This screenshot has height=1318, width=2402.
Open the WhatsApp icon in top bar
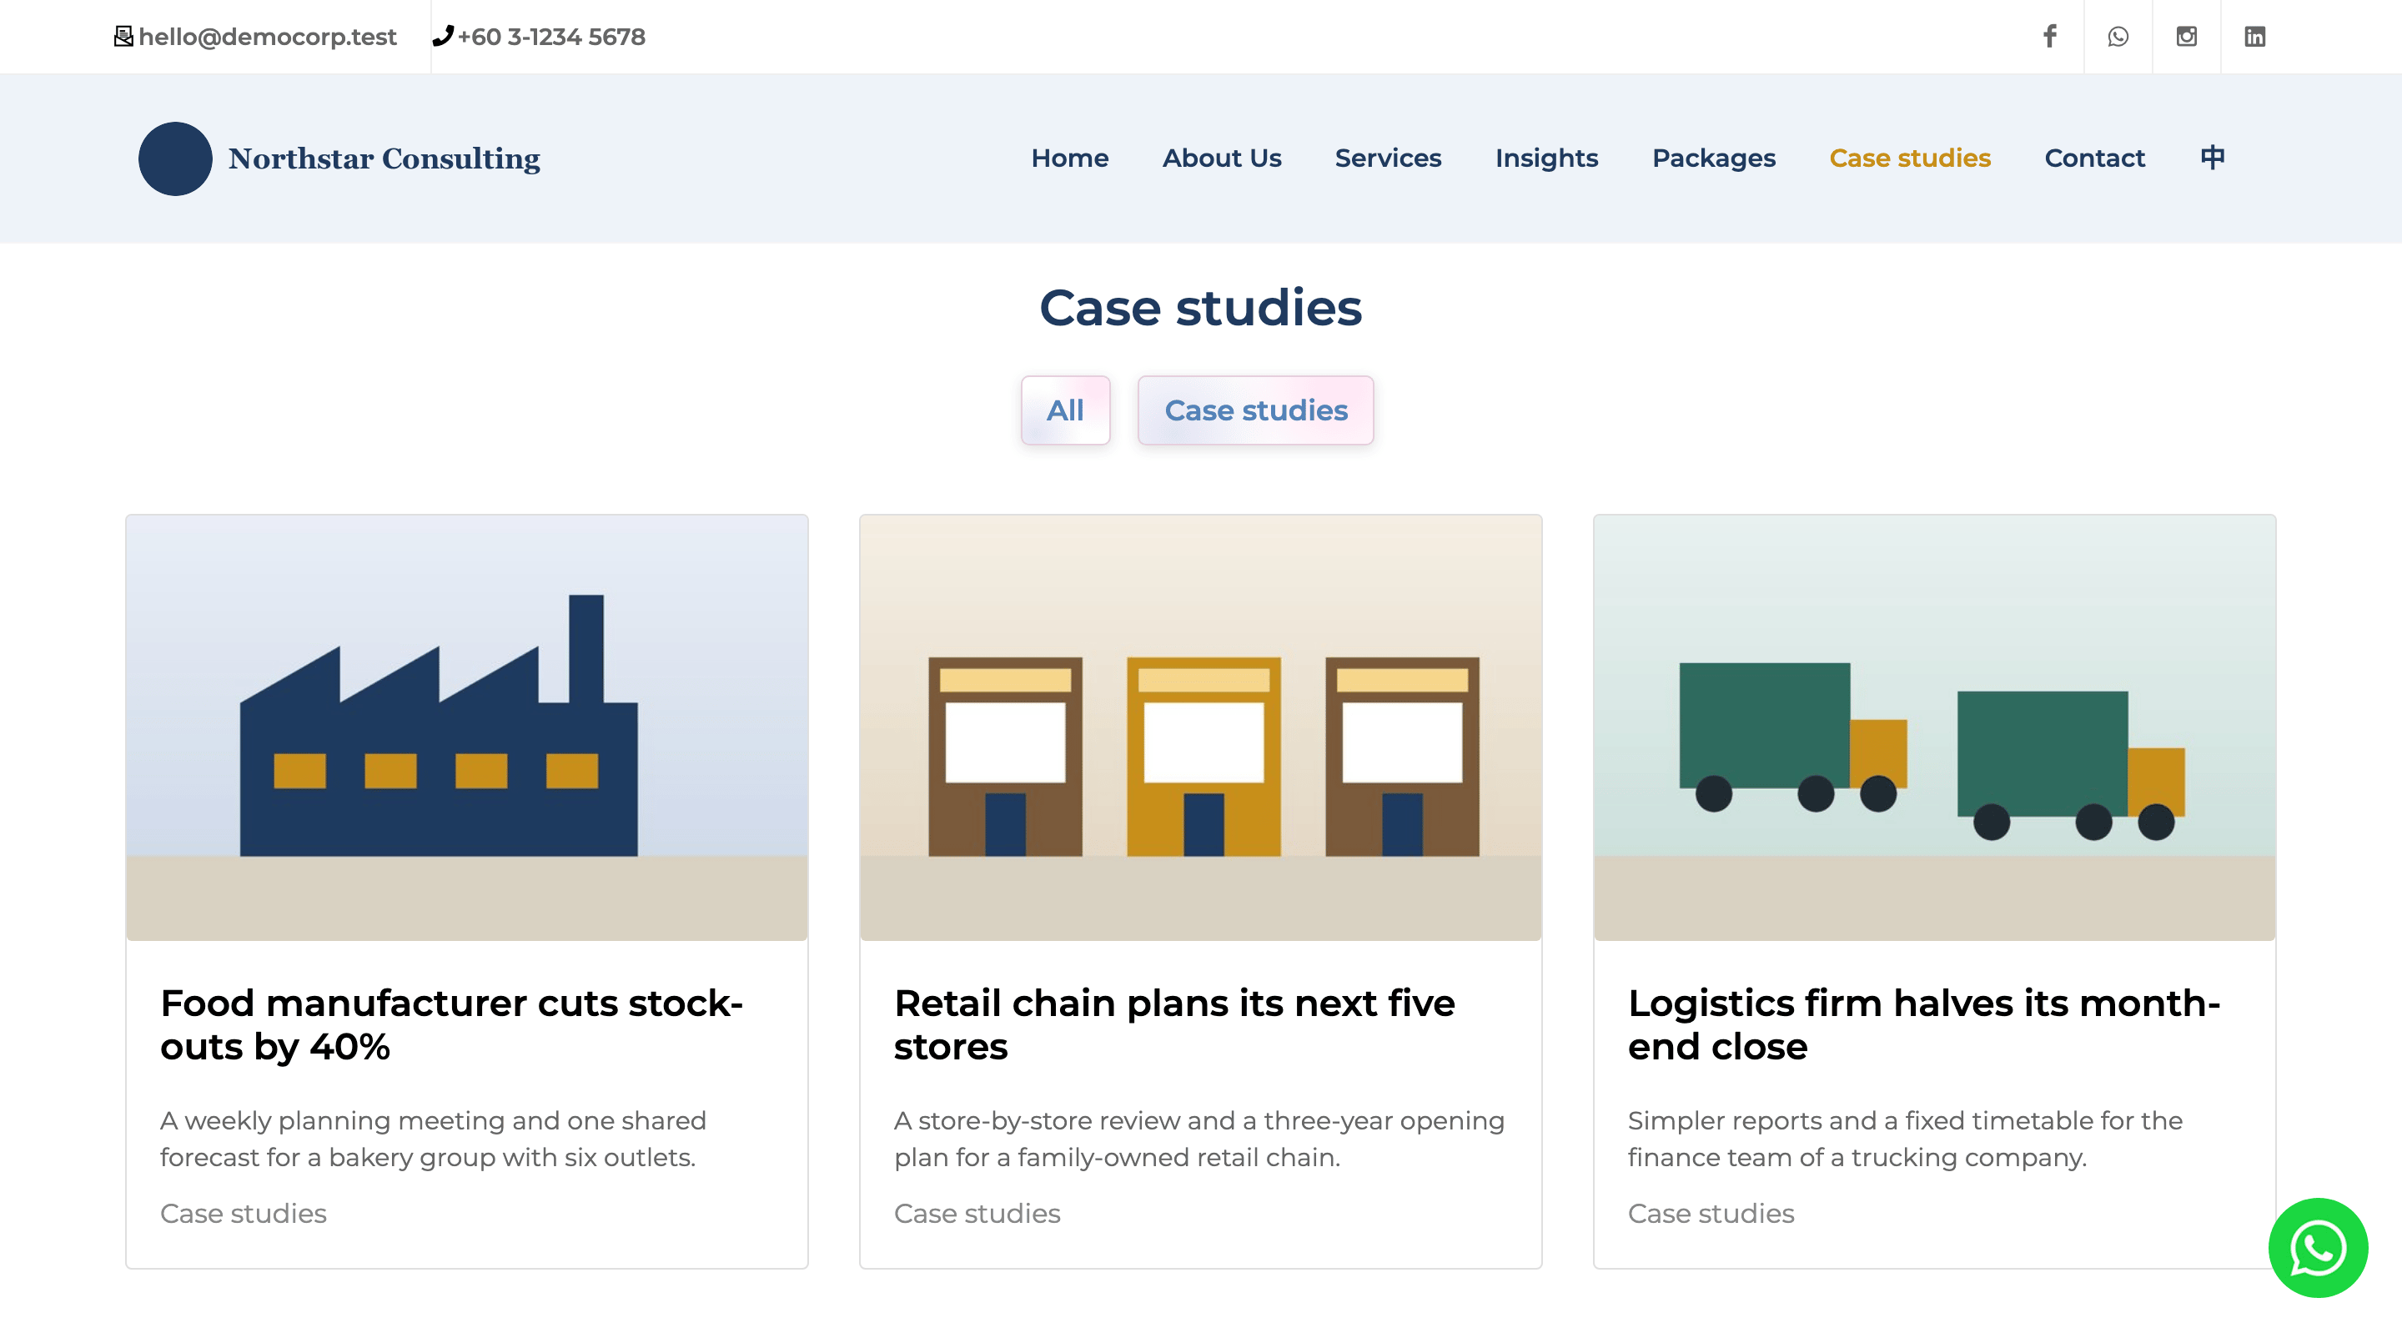(x=2118, y=37)
